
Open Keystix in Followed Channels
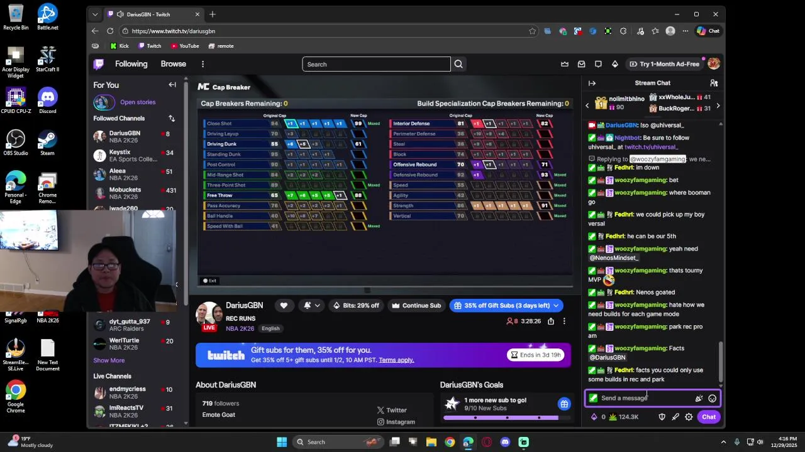click(135, 156)
